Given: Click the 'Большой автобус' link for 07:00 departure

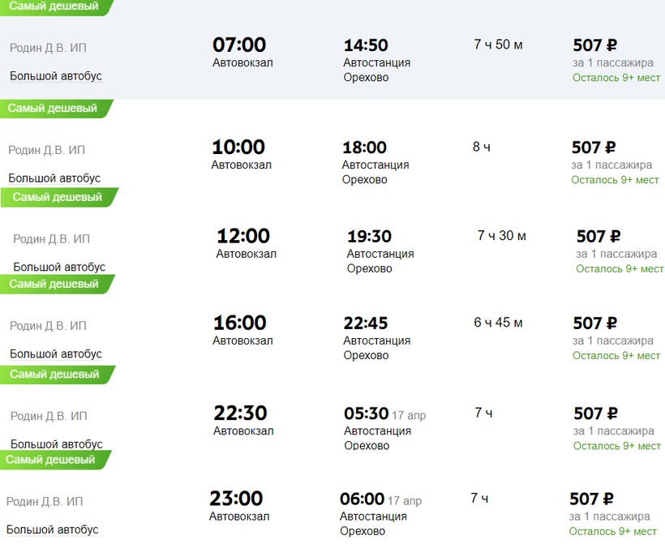Looking at the screenshot, I should tap(56, 76).
